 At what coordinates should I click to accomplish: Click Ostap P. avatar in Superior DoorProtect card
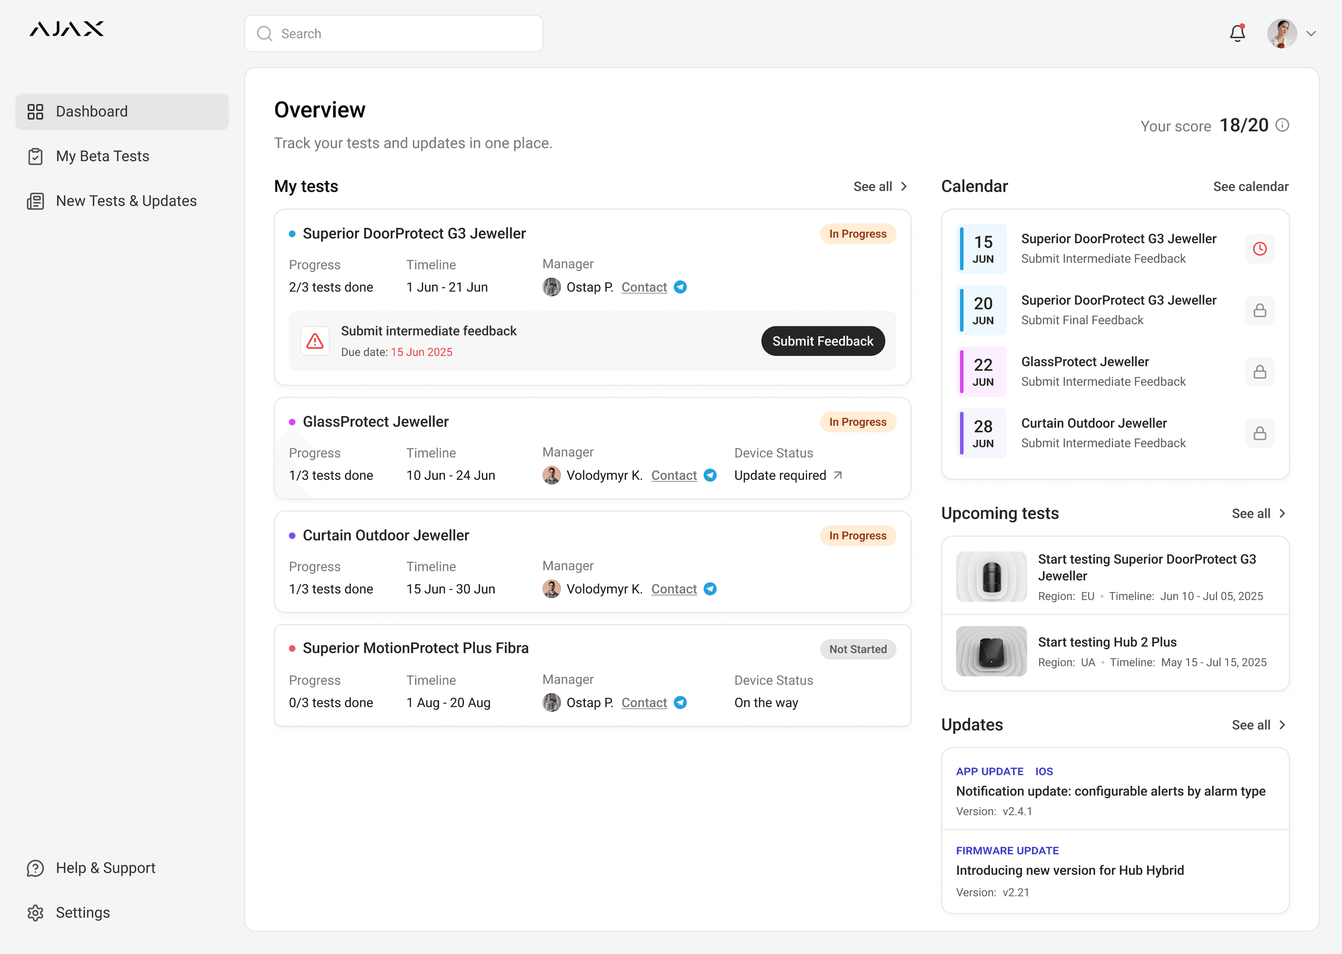(x=552, y=287)
